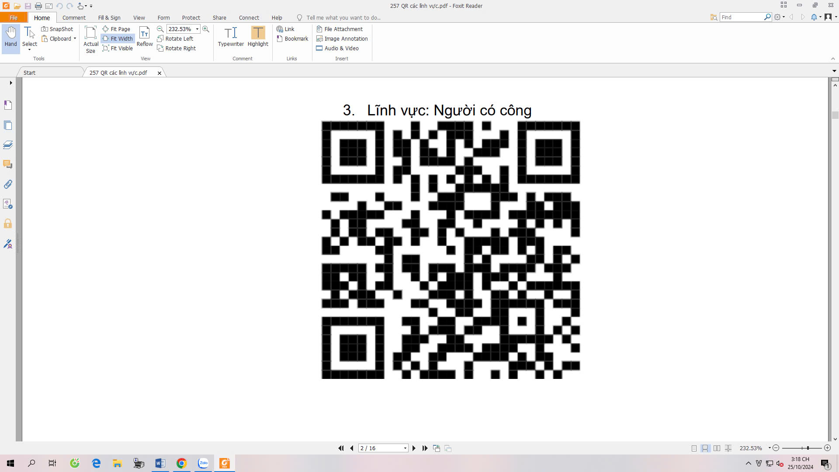Close the 257 QR PDF tab
Viewport: 839px width, 472px height.
point(159,73)
